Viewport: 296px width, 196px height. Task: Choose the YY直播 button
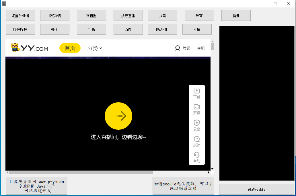pyautogui.click(x=91, y=15)
